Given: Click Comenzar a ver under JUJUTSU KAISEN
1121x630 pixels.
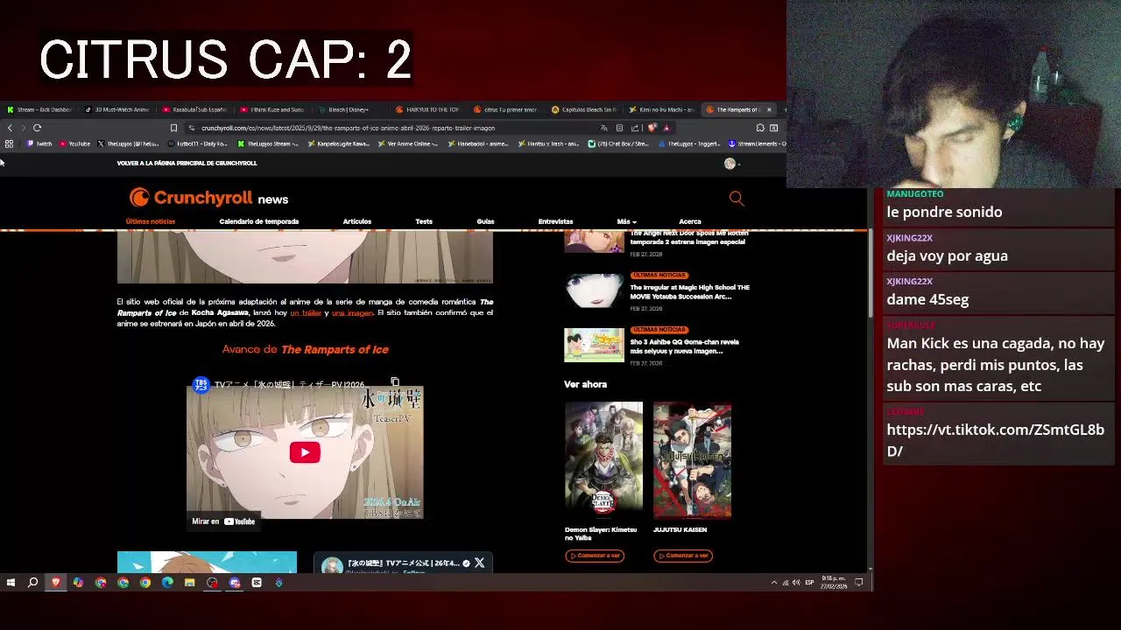Looking at the screenshot, I should (683, 556).
